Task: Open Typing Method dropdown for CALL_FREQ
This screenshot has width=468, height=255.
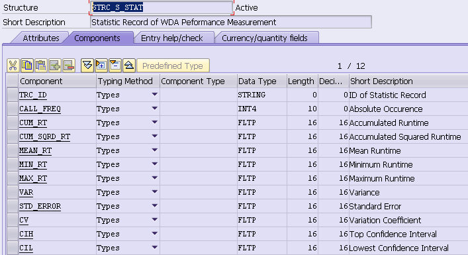Action: coord(154,109)
